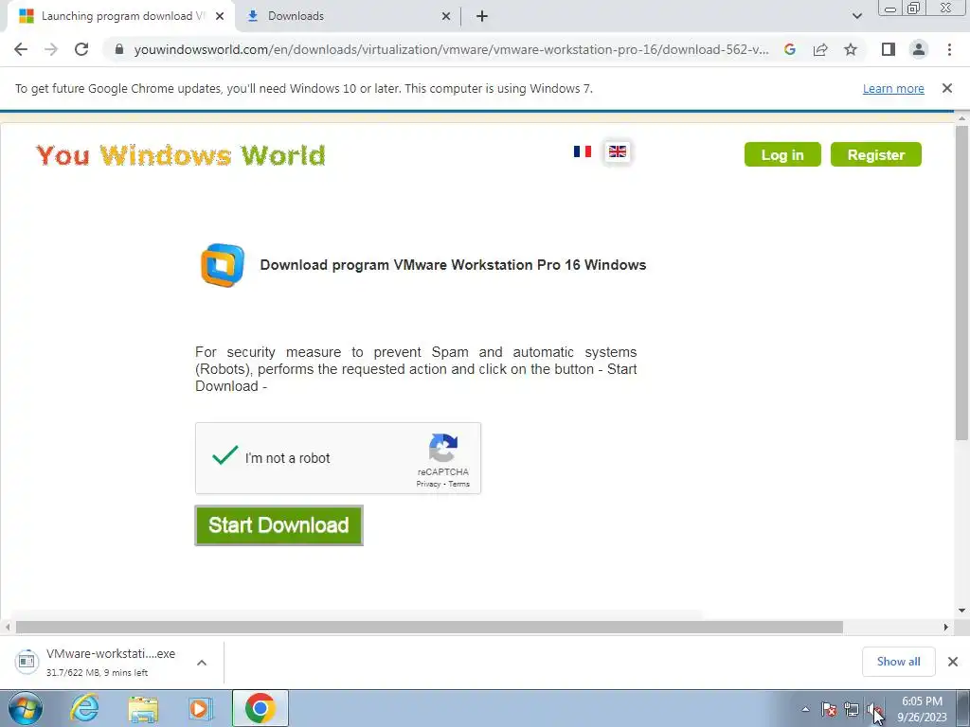
Task: Close the Downloads tab
Action: click(446, 17)
